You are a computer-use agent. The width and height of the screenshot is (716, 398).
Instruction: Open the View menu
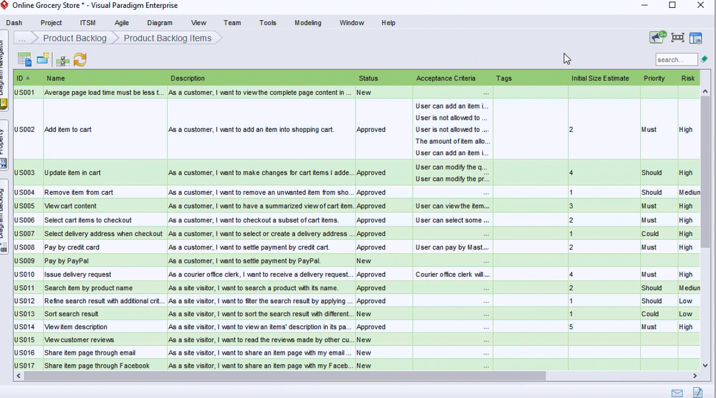click(x=198, y=23)
